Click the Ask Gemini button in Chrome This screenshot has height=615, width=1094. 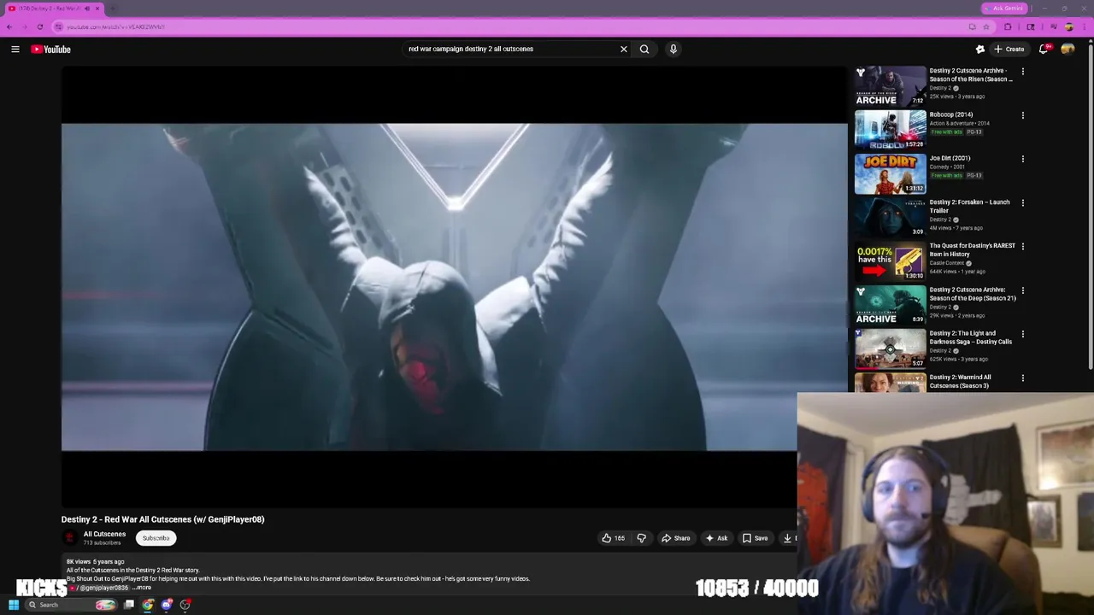coord(1003,9)
